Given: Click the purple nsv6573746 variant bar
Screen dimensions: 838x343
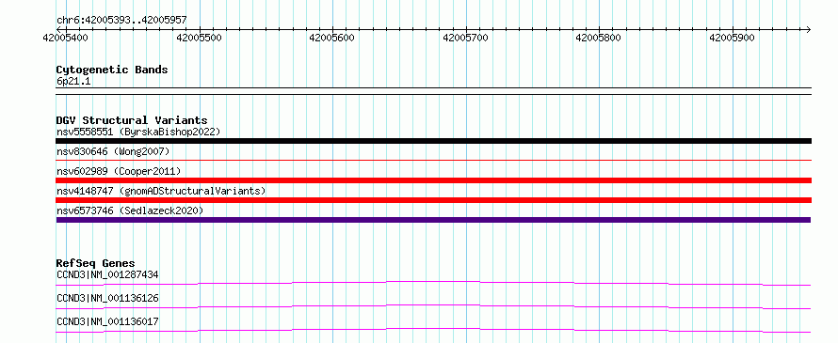Looking at the screenshot, I should [x=433, y=220].
